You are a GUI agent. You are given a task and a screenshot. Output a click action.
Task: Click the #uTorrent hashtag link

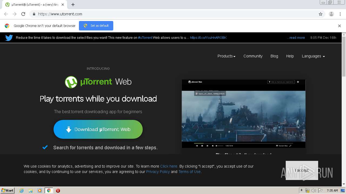(x=145, y=38)
